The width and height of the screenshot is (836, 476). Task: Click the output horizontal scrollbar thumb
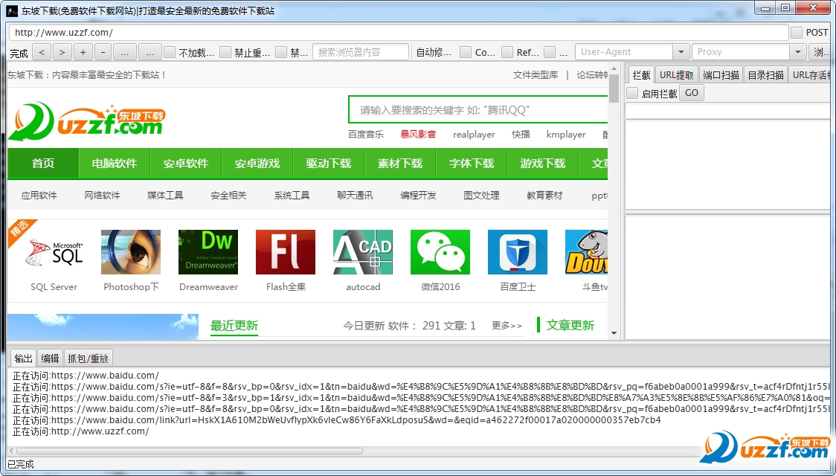click(x=190, y=451)
